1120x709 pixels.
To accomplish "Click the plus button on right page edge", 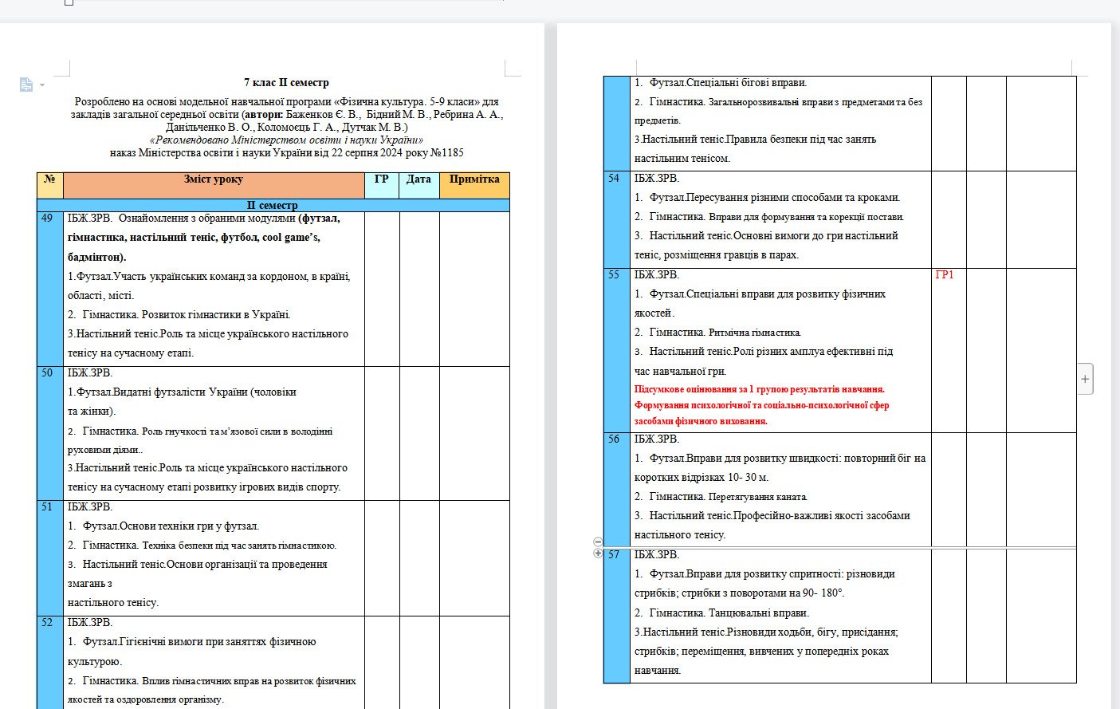I will (1085, 379).
